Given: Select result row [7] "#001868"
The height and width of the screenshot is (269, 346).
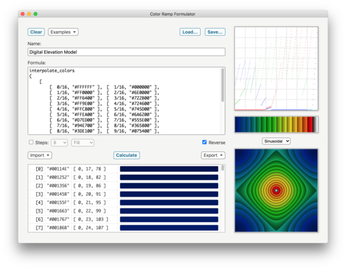Looking at the screenshot, I should (124, 228).
